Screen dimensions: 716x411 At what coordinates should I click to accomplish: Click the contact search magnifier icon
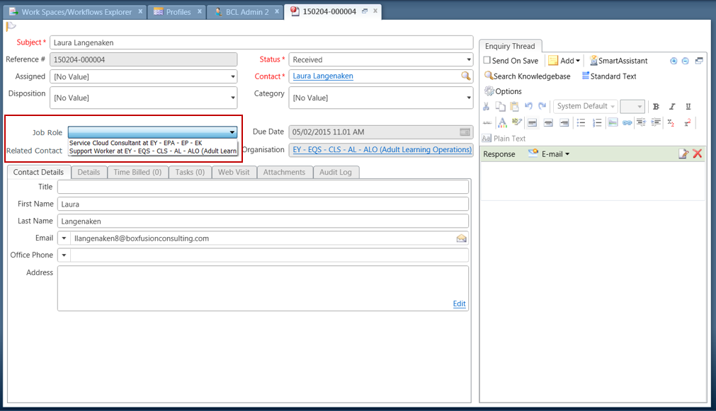[466, 76]
